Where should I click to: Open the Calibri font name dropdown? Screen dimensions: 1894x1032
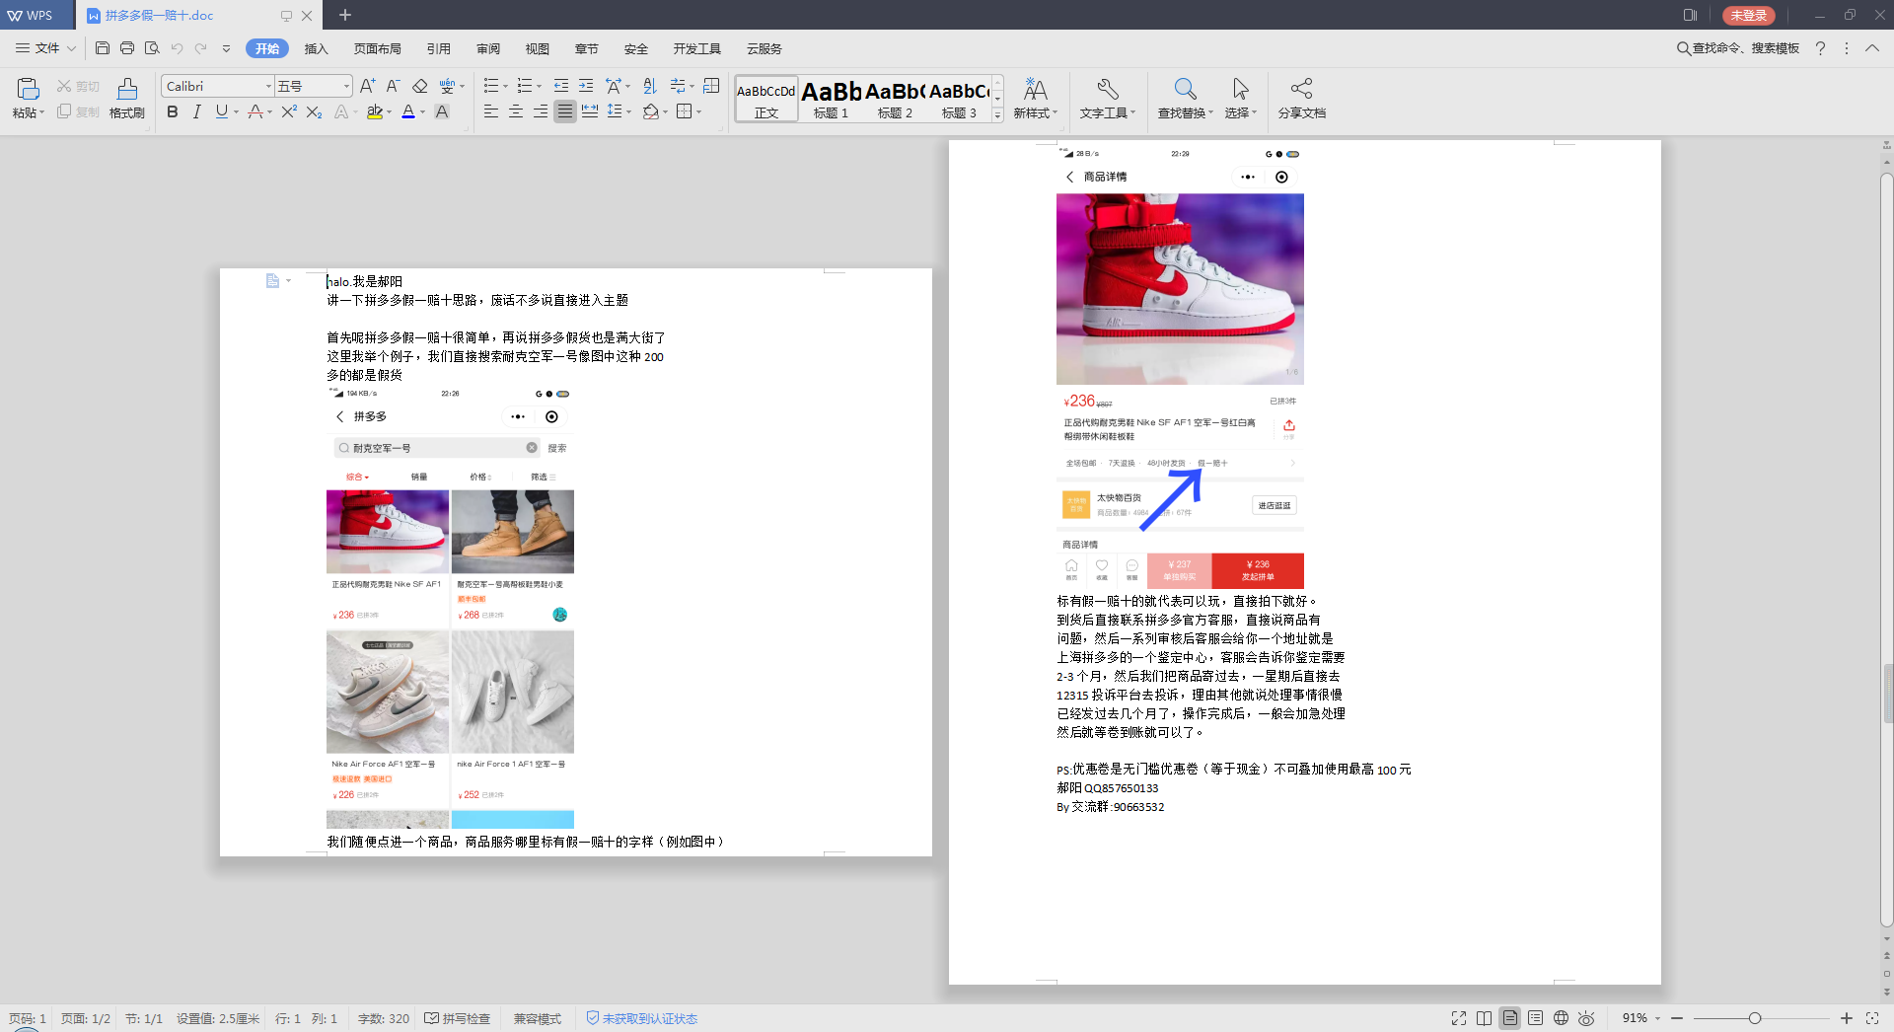point(268,86)
